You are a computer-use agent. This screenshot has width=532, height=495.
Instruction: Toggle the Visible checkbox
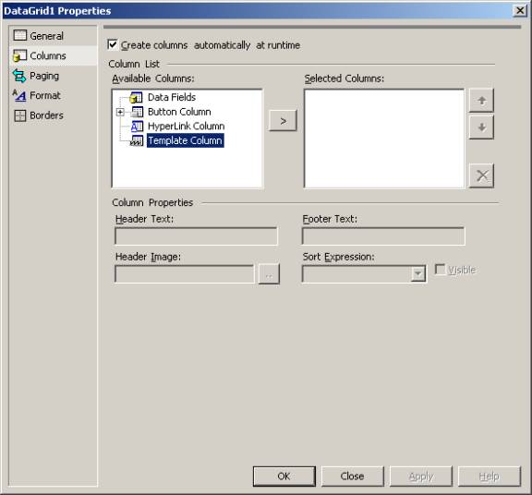(440, 270)
